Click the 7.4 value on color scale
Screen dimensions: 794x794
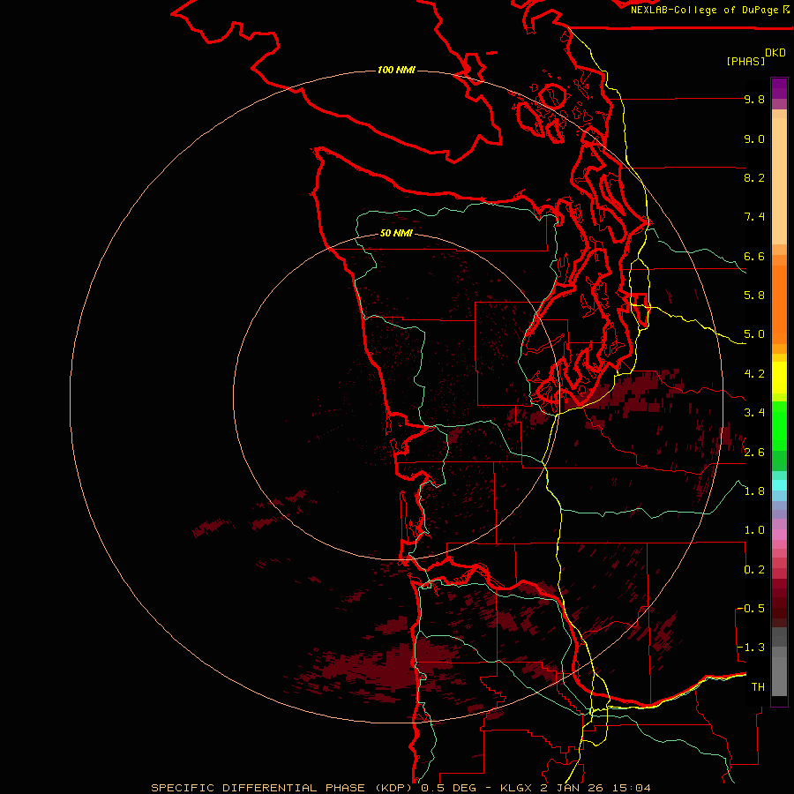(x=754, y=217)
